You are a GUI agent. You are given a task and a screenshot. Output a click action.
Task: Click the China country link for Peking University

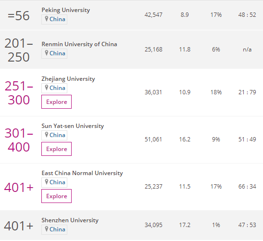[57, 19]
